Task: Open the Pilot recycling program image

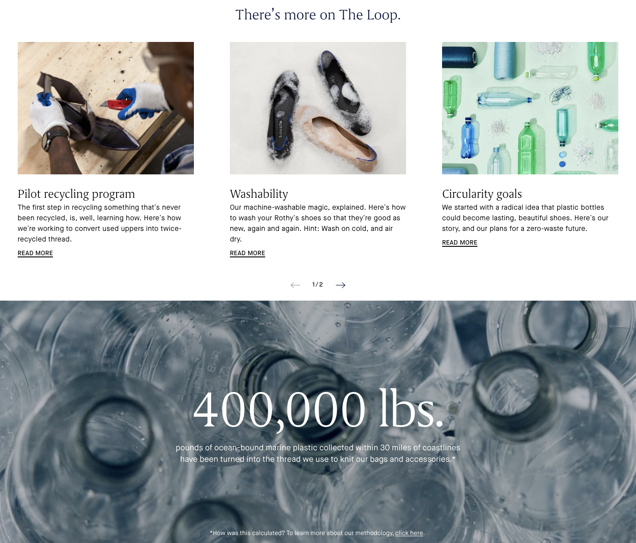Action: (x=106, y=108)
